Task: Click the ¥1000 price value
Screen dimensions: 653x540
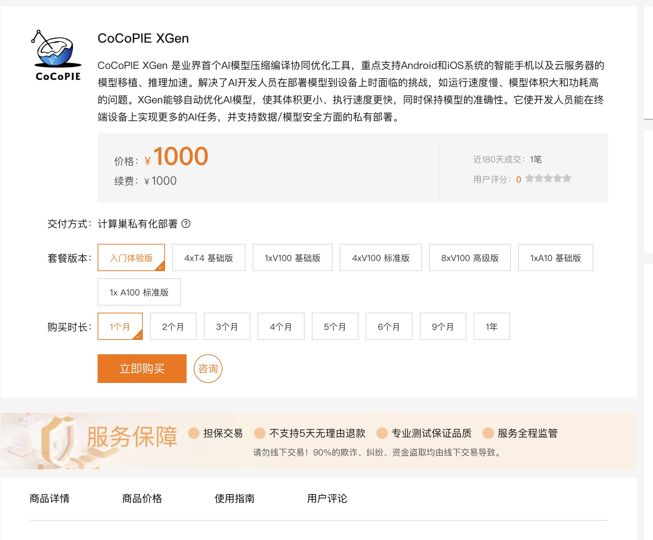Action: pos(176,157)
